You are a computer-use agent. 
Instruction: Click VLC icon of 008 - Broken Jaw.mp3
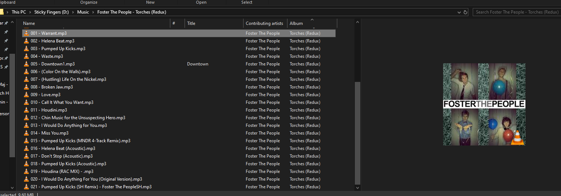(26, 87)
